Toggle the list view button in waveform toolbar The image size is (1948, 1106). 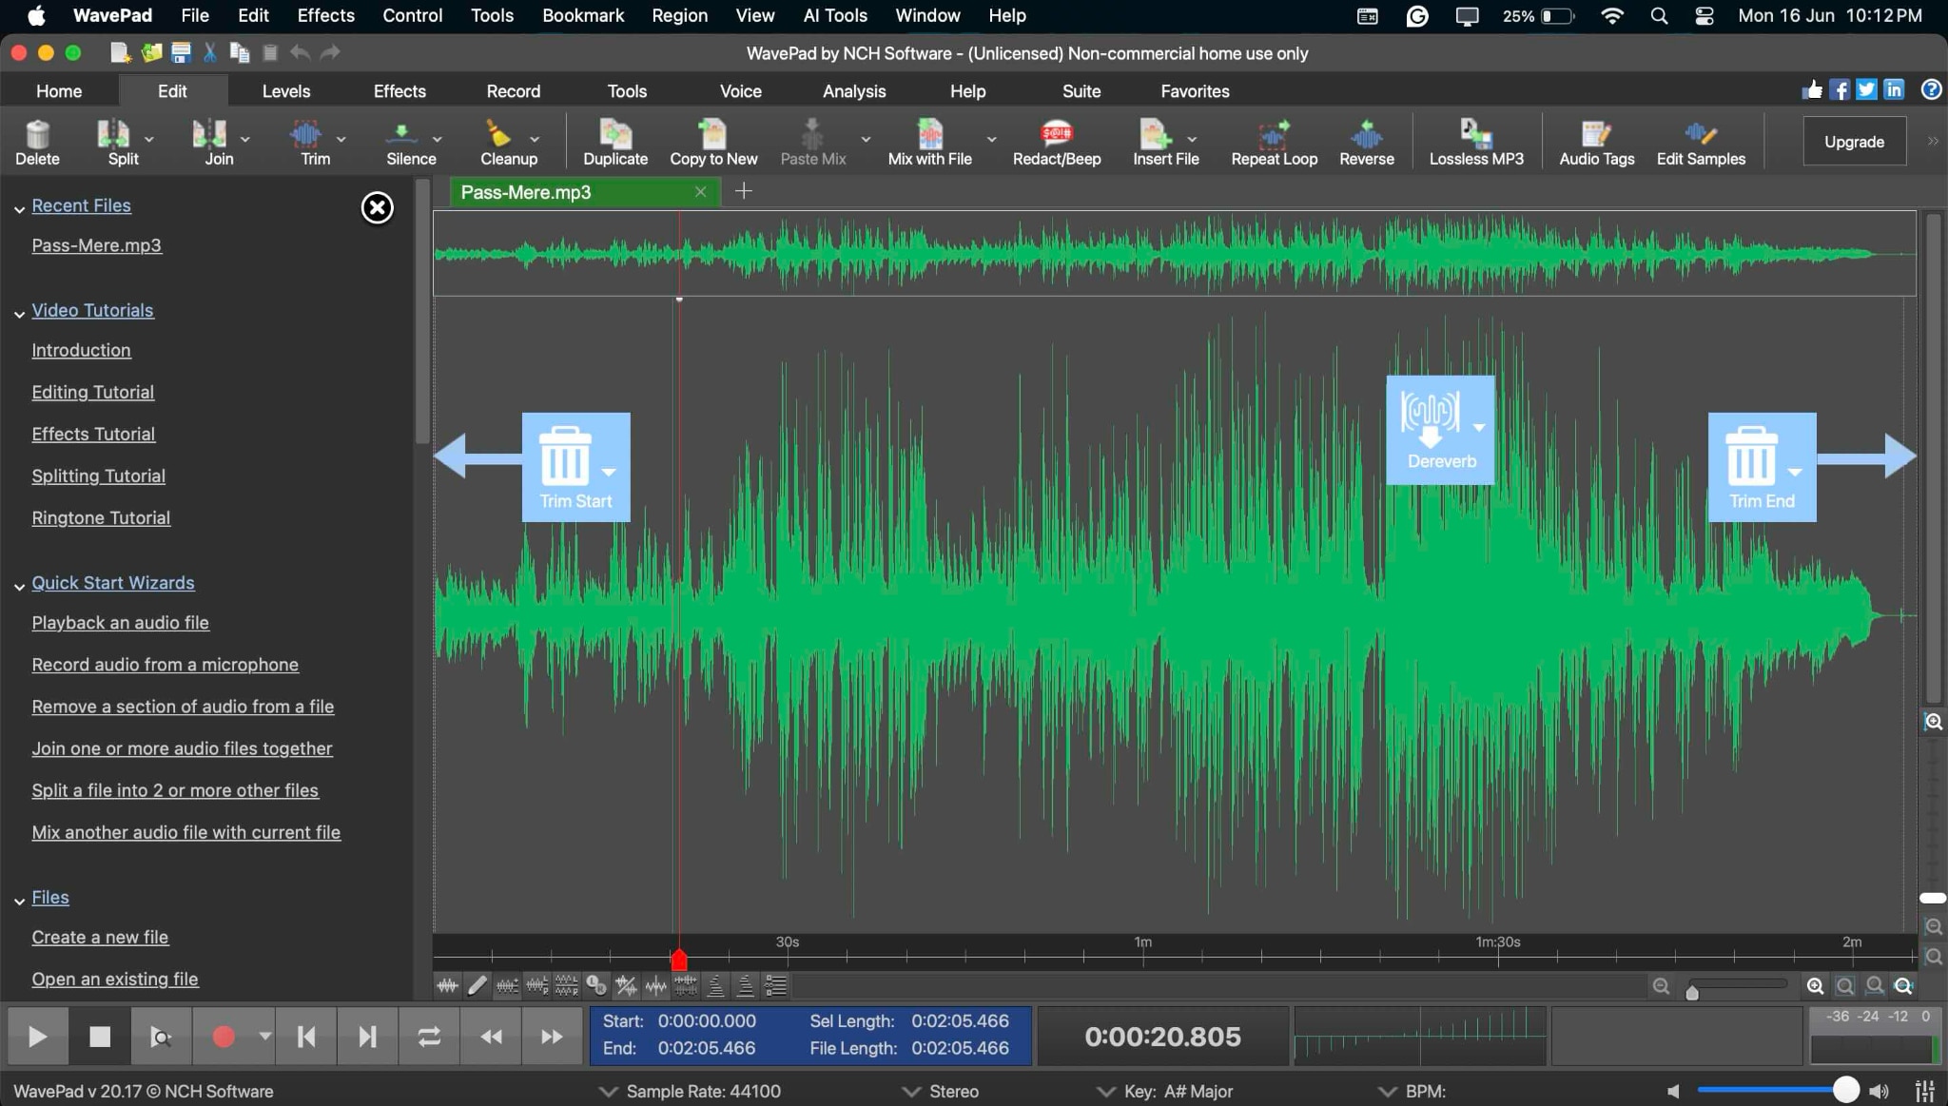coord(776,986)
